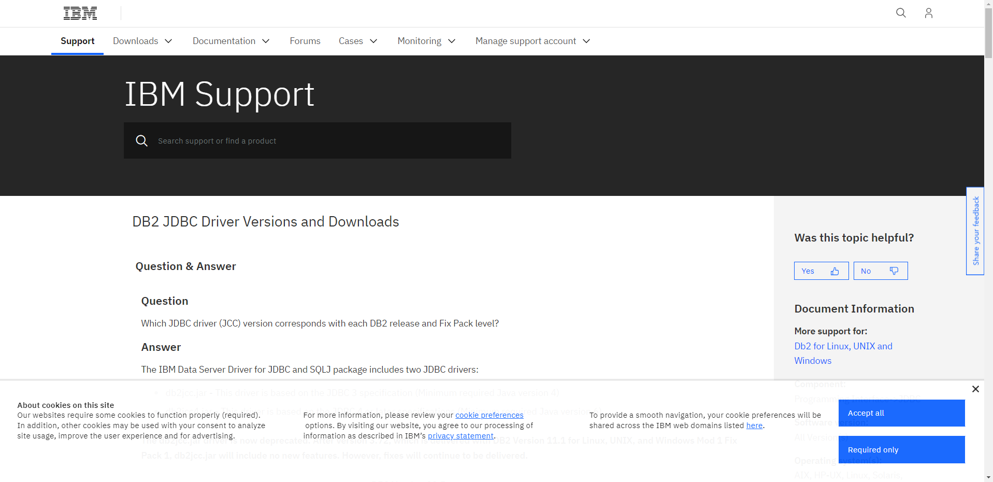Click the 'Question & Answer' heading
This screenshot has height=482, width=993.
pos(185,266)
